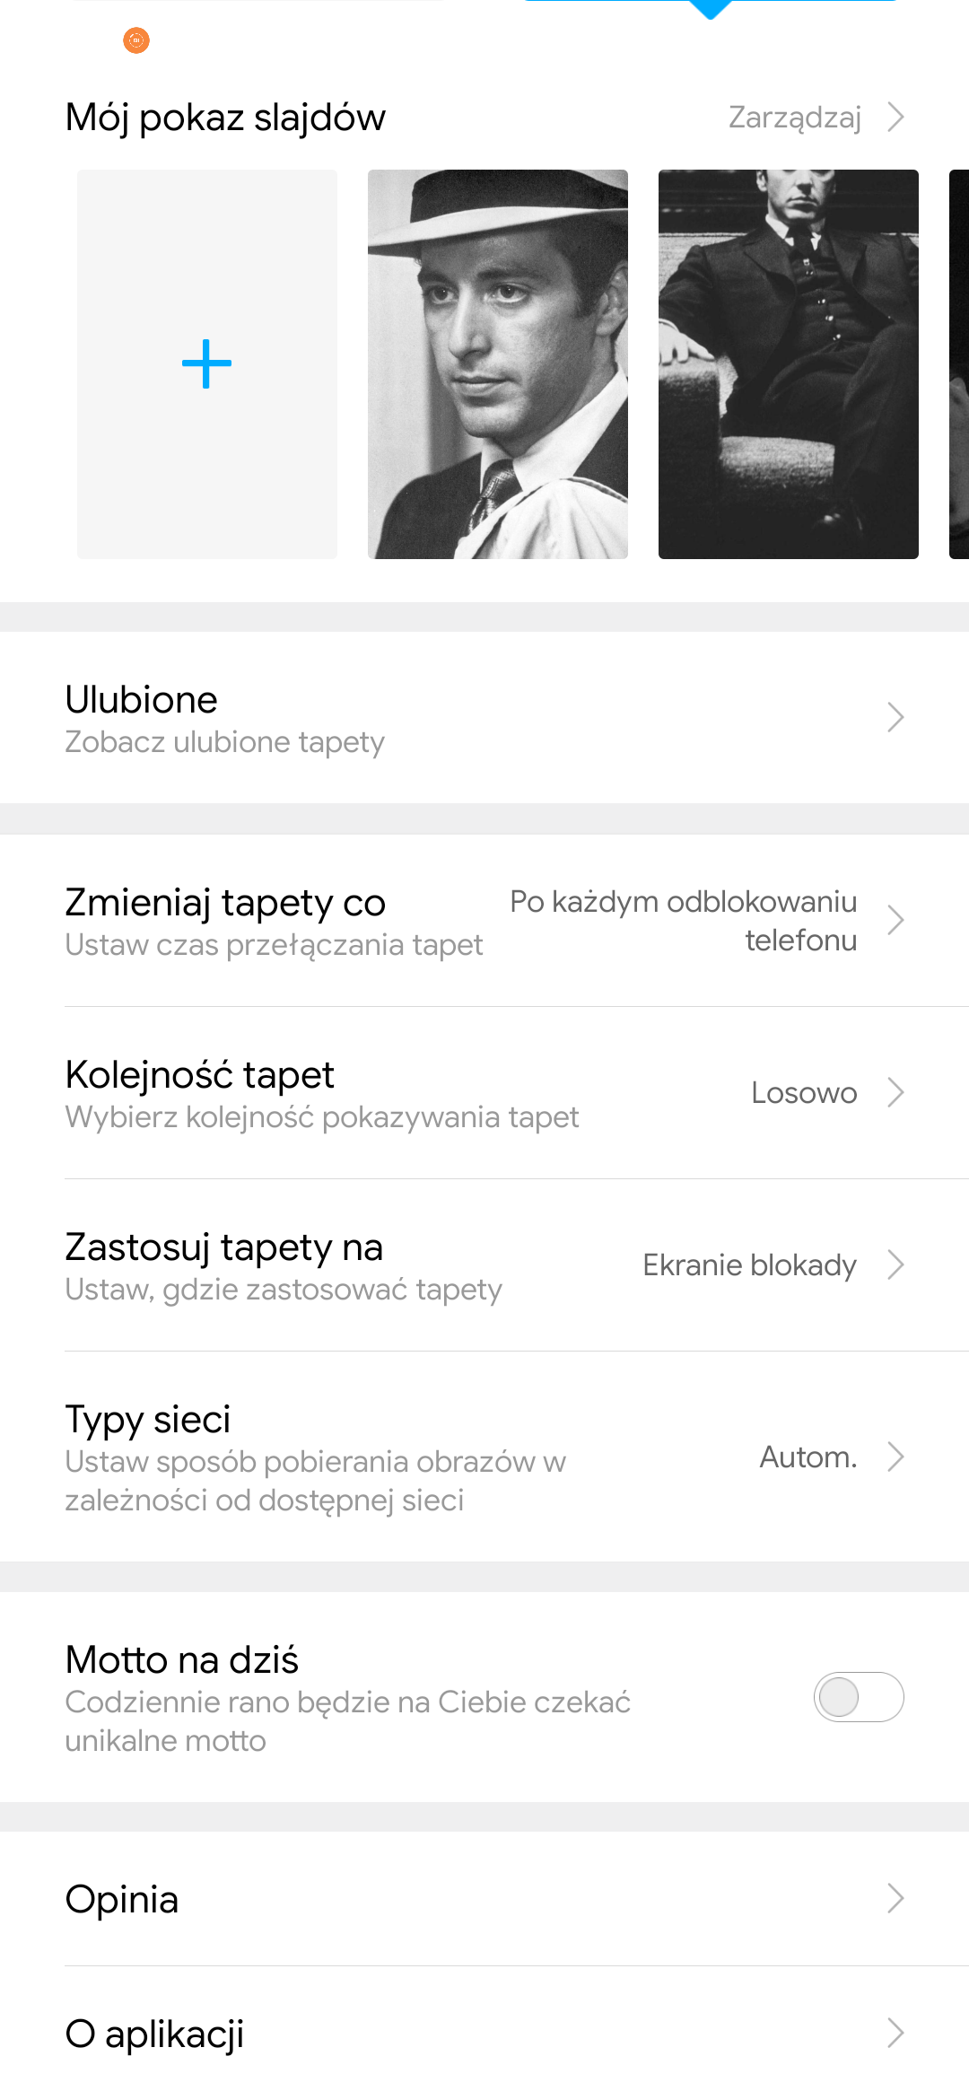Toggle the Motto na dziś switch
This screenshot has width=969, height=2100.
(858, 1697)
